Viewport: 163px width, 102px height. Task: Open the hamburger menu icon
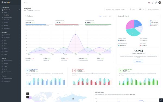point(24,3)
